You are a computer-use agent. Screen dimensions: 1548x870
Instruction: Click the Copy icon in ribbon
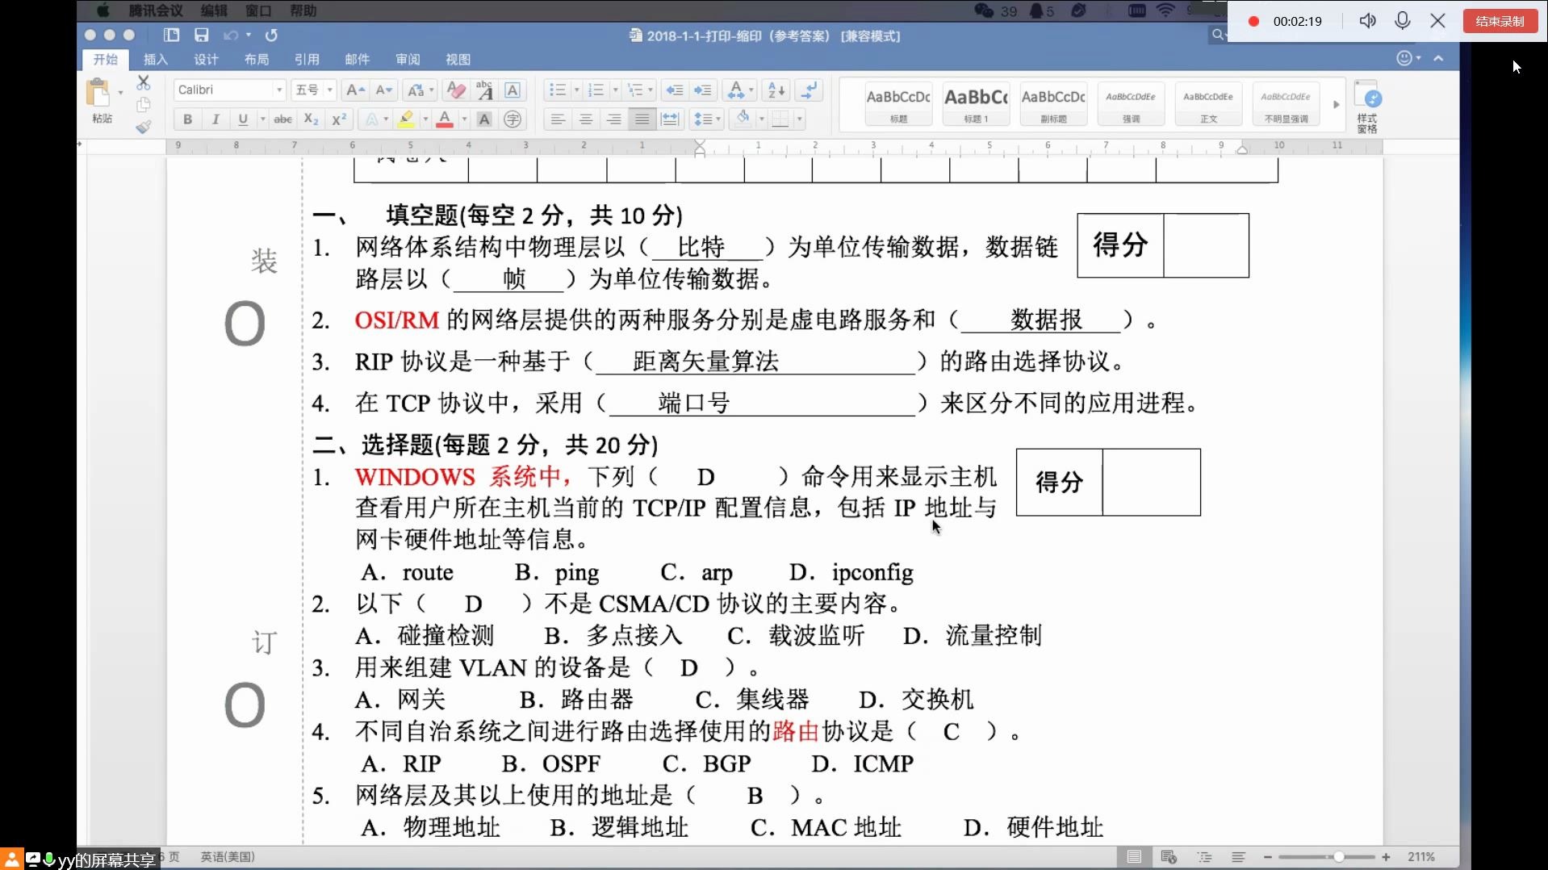click(x=144, y=104)
